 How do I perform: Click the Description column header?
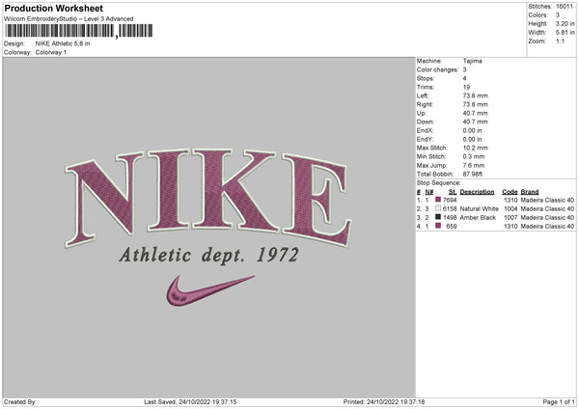tap(477, 192)
